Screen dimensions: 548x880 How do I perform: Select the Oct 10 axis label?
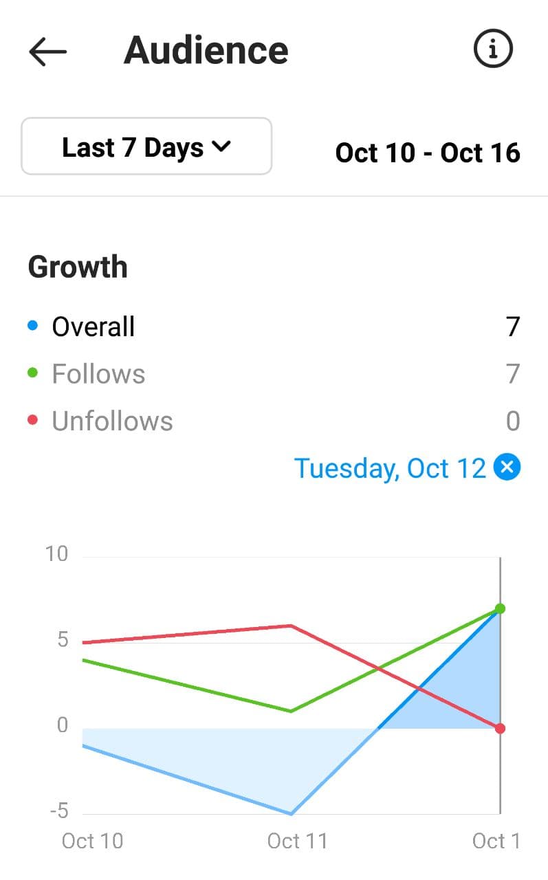point(92,841)
